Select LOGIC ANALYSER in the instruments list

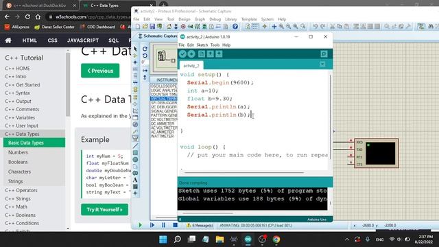point(164,90)
